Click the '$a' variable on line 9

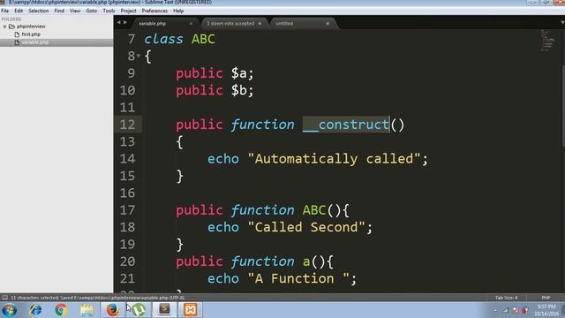coord(239,73)
